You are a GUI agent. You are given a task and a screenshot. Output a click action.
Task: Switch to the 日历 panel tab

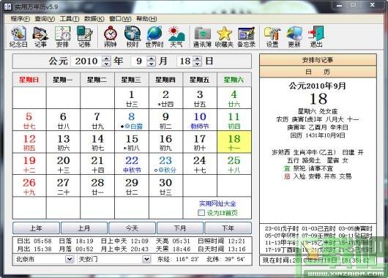[318, 72]
